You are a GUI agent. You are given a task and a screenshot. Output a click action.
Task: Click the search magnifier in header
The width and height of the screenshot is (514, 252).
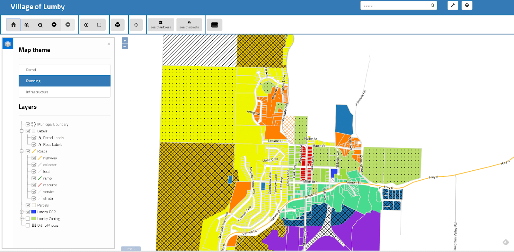coord(433,5)
